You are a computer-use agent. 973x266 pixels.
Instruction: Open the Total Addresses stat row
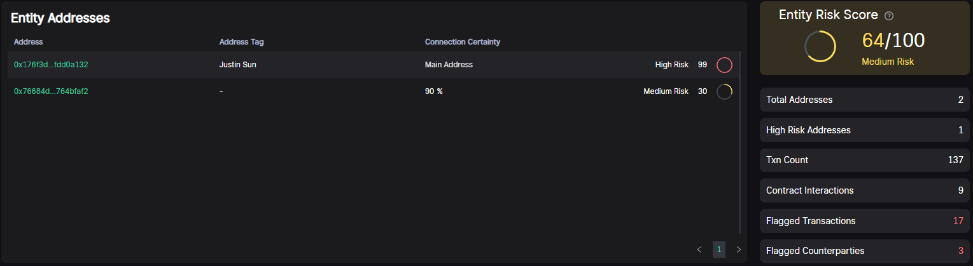click(865, 100)
